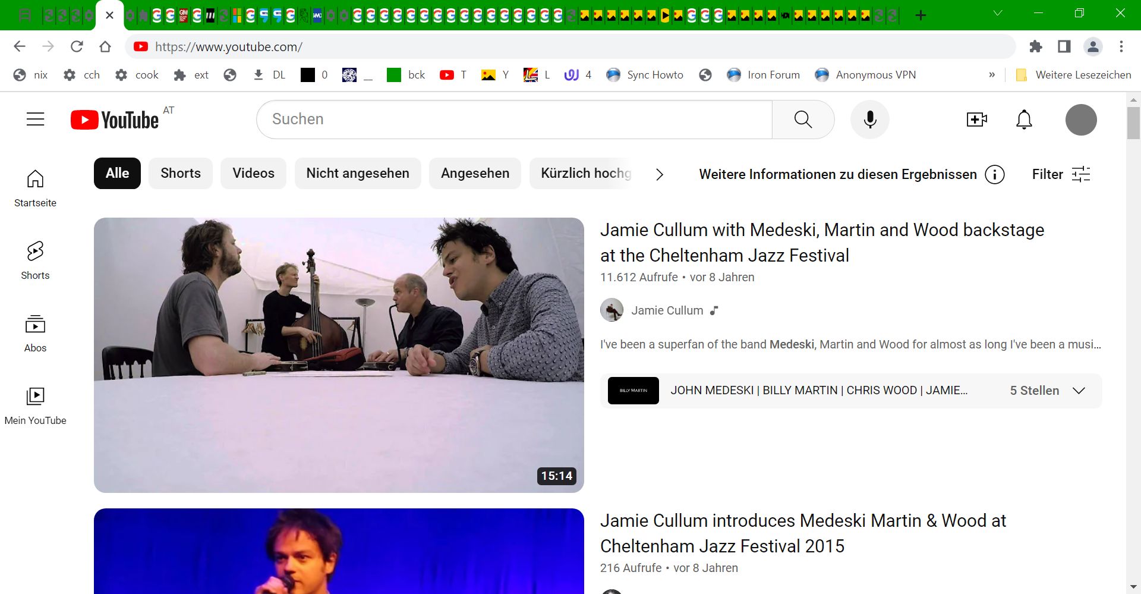Viewport: 1141px width, 594px height.
Task: Go to Startseite in the sidebar
Action: tap(35, 188)
